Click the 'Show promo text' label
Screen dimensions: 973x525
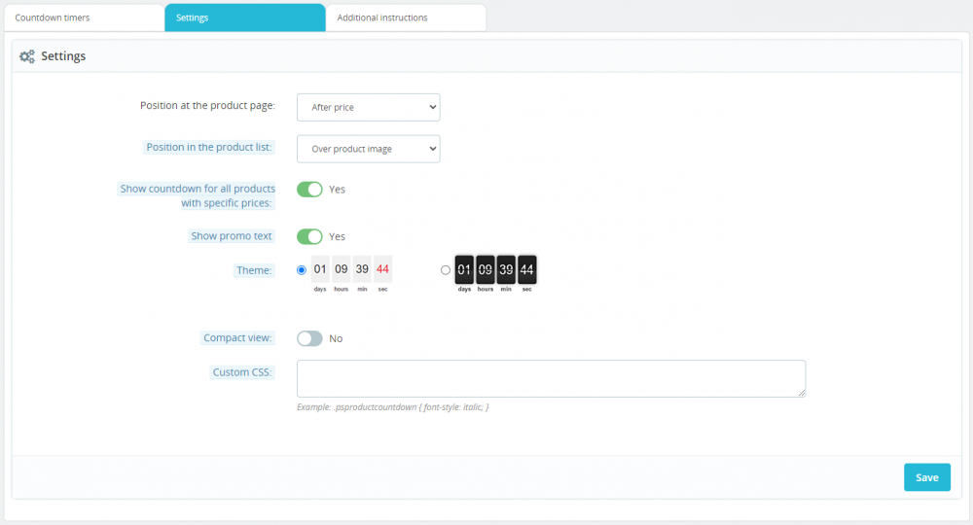(232, 236)
